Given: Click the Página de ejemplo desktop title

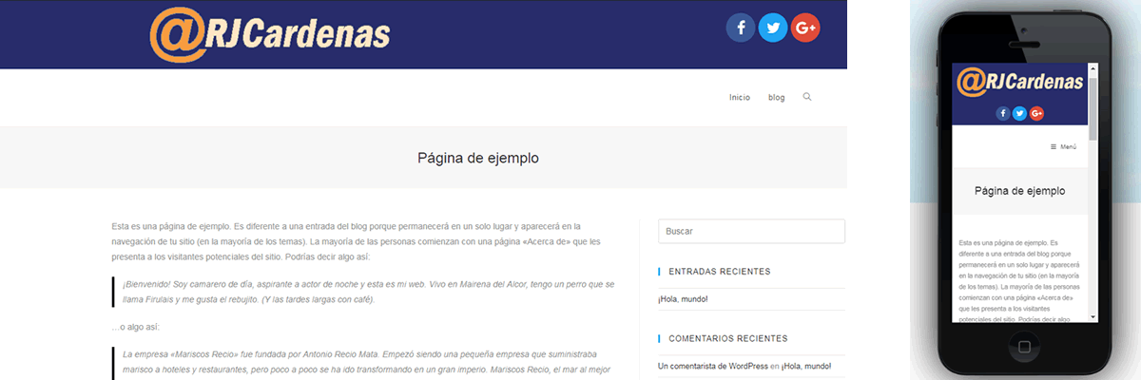Looking at the screenshot, I should [478, 158].
